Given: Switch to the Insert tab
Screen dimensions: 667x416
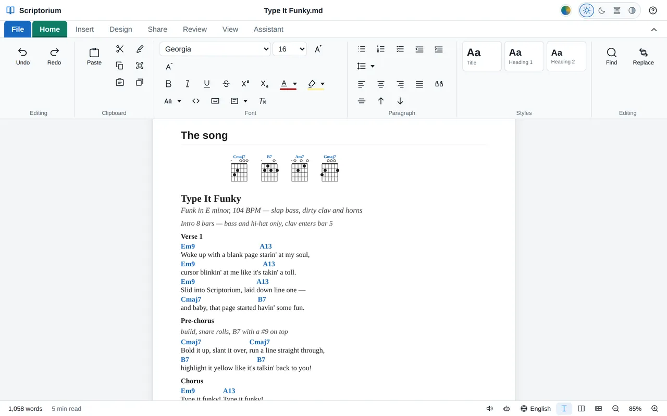Looking at the screenshot, I should [x=85, y=29].
